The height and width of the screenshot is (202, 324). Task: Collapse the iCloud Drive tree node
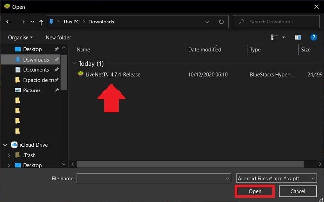[5, 145]
